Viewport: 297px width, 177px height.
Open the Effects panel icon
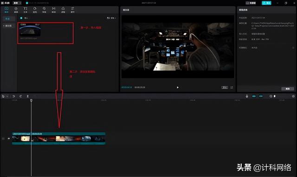[x=44, y=10]
